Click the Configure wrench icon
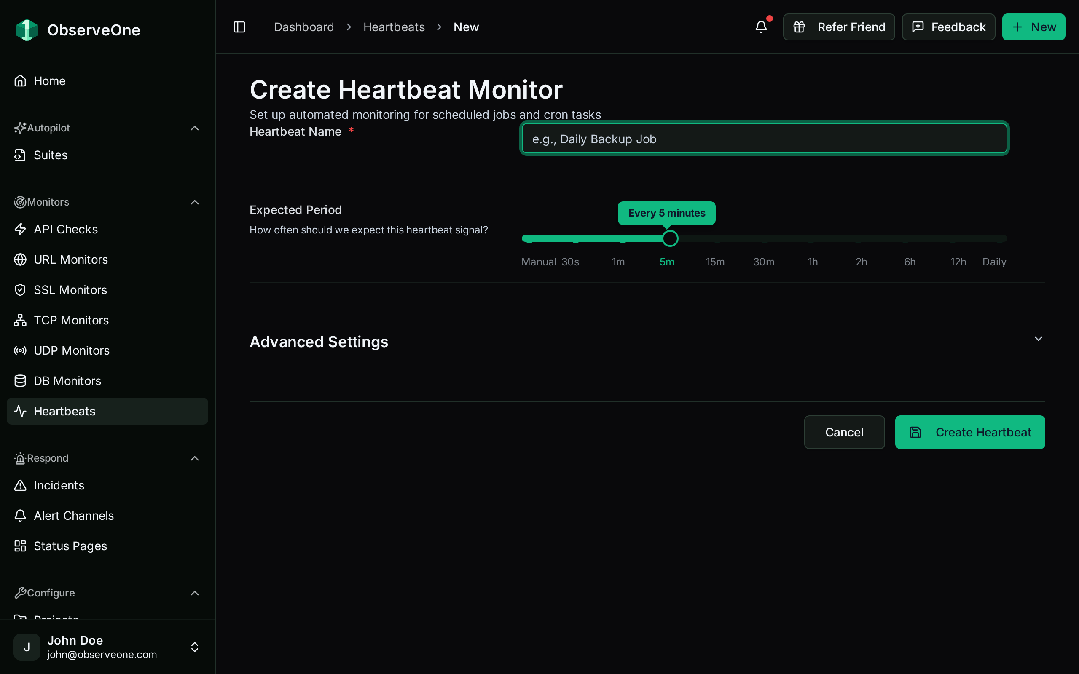Viewport: 1079px width, 674px height. [x=20, y=593]
